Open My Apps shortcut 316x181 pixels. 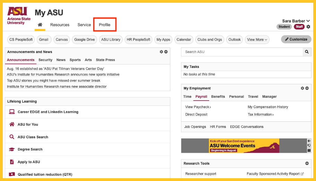click(x=163, y=40)
